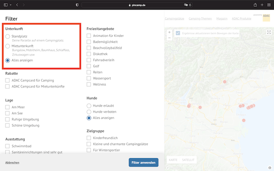The width and height of the screenshot is (274, 171).
Task: Check the Schwimmbad amenity
Action: (x=7, y=146)
